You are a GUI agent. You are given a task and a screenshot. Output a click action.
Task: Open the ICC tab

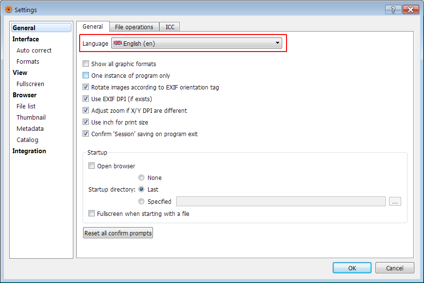(170, 27)
